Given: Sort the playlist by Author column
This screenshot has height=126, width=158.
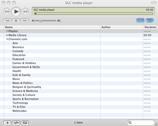Looking at the screenshot, I should (121, 27).
